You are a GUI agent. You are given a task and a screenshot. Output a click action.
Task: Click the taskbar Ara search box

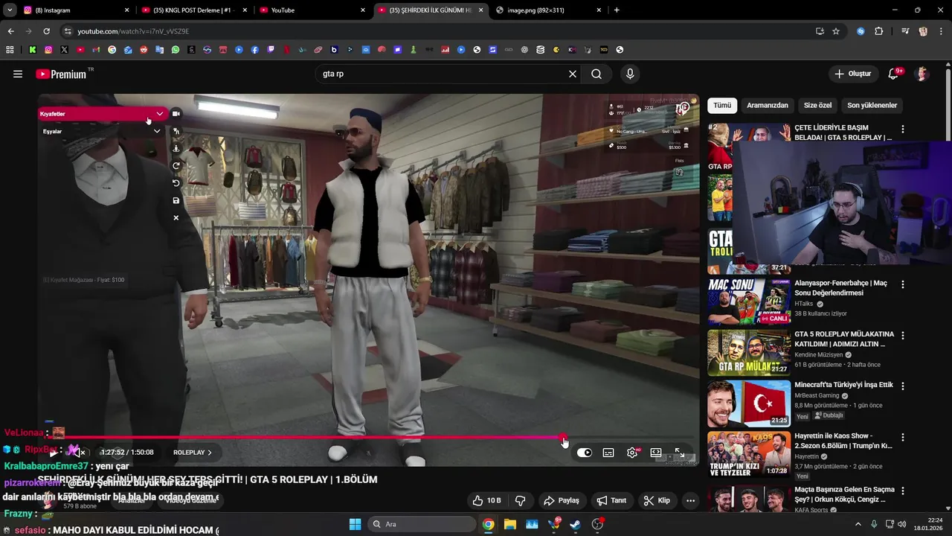tap(421, 524)
